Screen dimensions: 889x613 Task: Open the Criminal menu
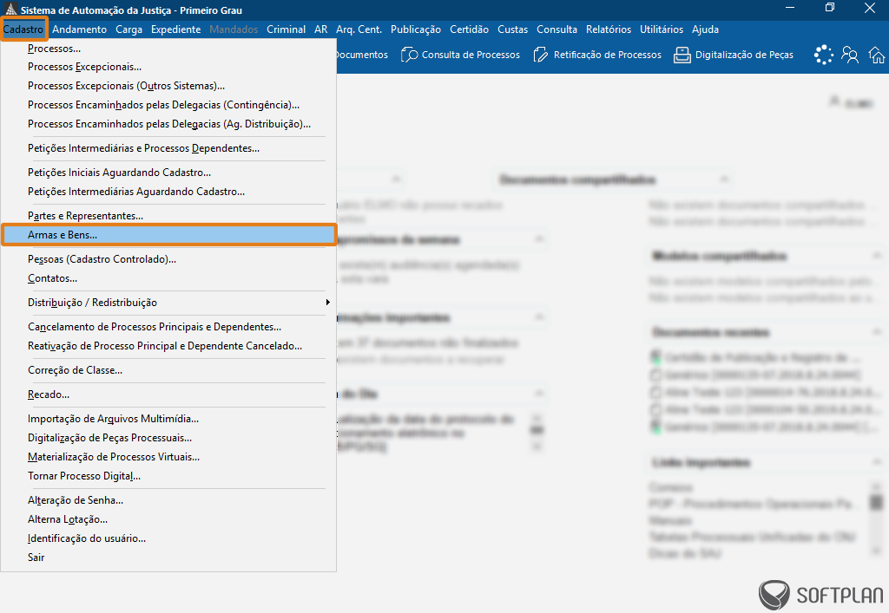pos(286,29)
